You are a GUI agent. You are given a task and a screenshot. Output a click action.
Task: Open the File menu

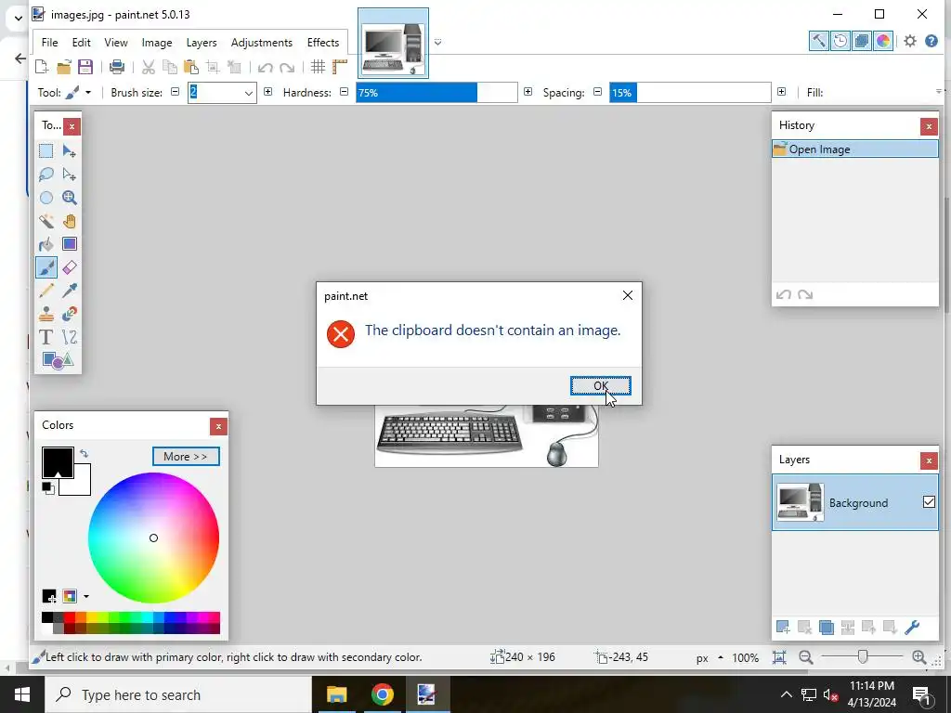point(50,43)
